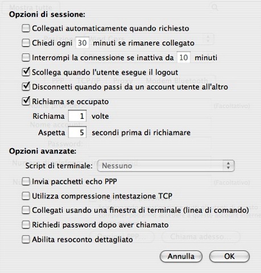Viewport: 261px width, 273px height.
Task: Enable Collegati automaticamente quando richiesto checkbox
Action: tap(26, 28)
